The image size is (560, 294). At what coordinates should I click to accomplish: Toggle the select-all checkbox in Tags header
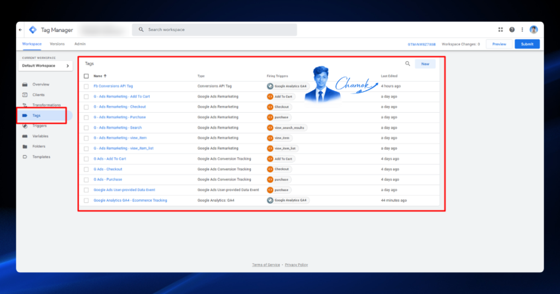[x=86, y=76]
